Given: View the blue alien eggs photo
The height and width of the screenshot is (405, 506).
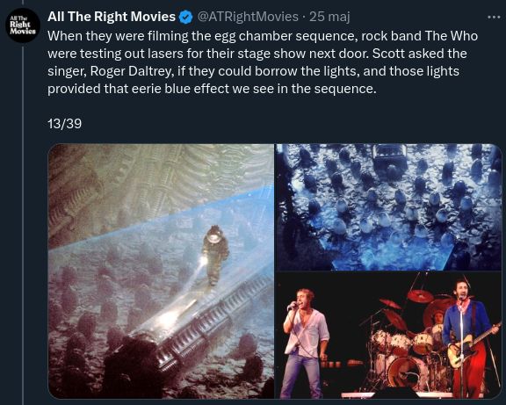Looking at the screenshot, I should pyautogui.click(x=388, y=207).
